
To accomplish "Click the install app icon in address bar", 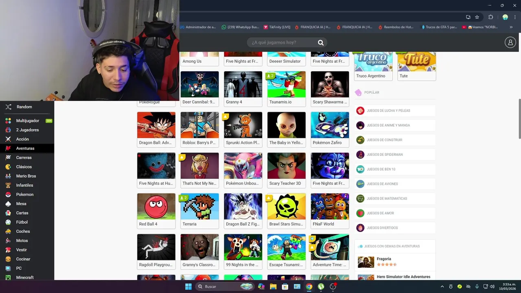I will (x=468, y=17).
